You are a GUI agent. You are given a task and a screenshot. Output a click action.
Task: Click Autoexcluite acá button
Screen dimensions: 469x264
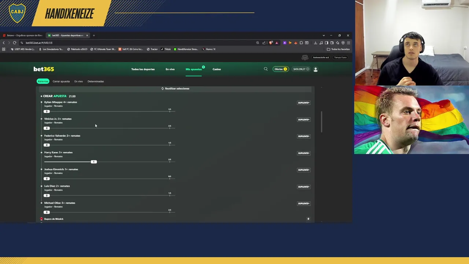click(321, 58)
